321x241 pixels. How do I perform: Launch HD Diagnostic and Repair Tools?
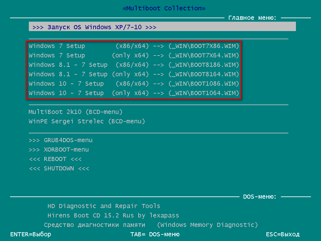[104, 206]
